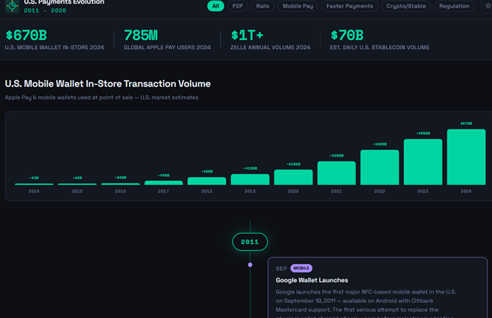Click the U.S. Payments Evolution logo icon
492x318 pixels.
click(12, 5)
